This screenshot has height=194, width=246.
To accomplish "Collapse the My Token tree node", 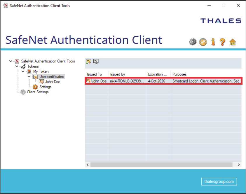I will click(23, 71).
